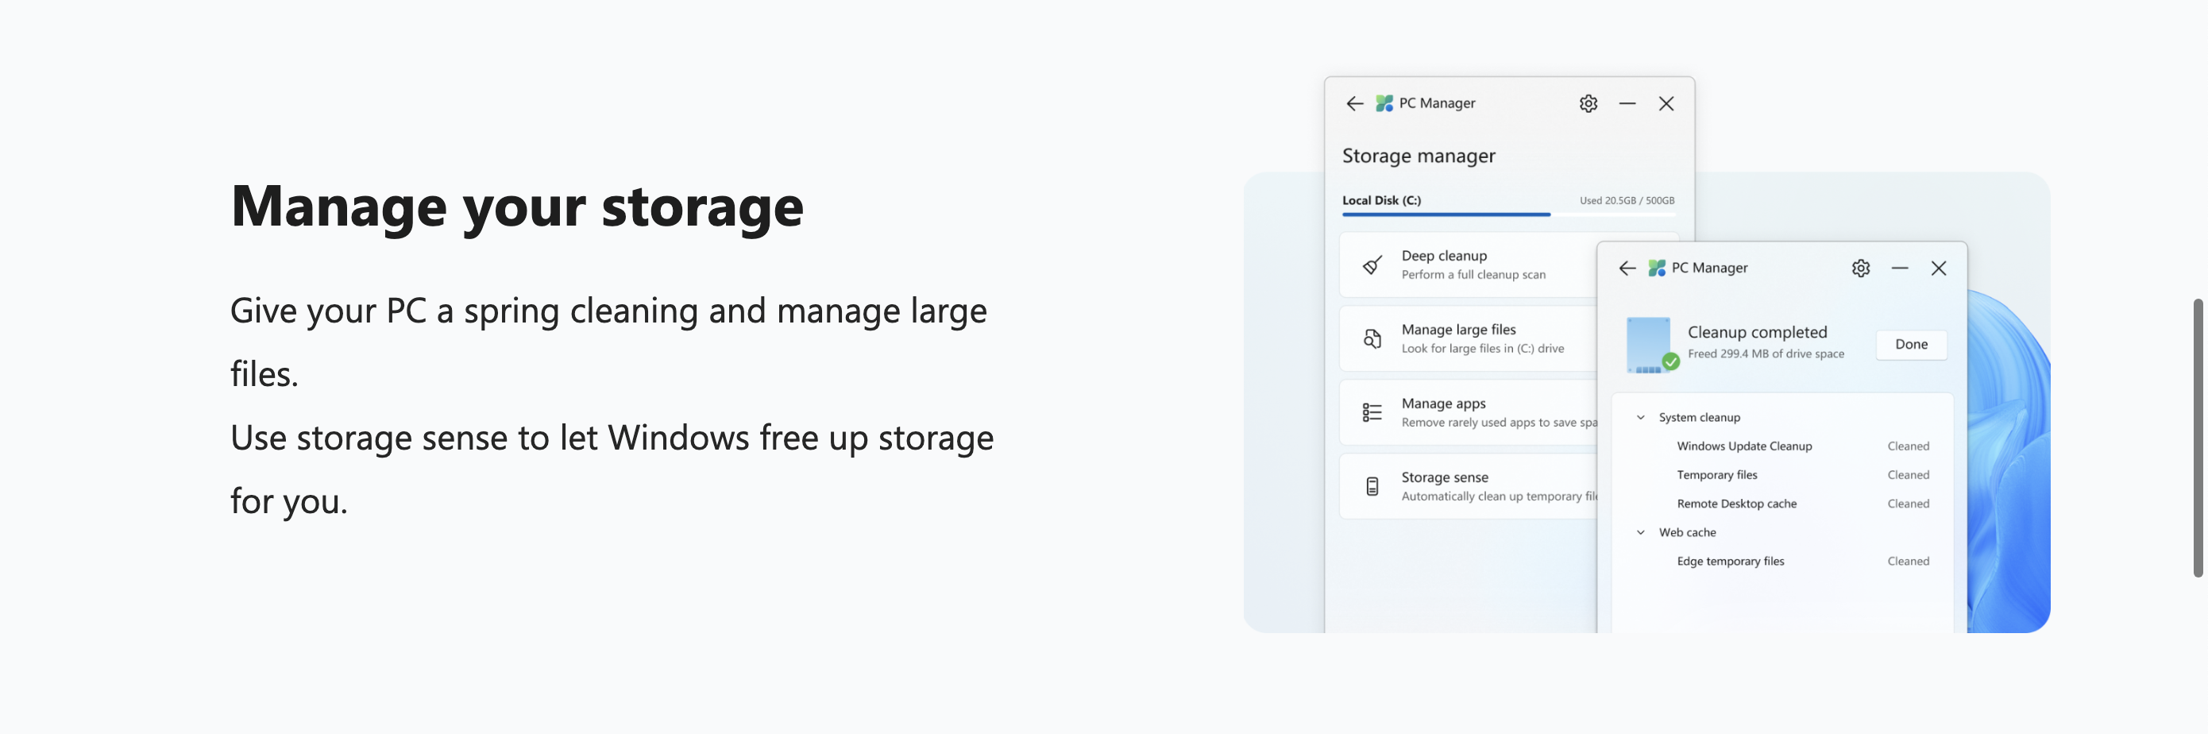Viewport: 2208px width, 734px height.
Task: Click the page vertical scrollbar
Action: click(x=2197, y=438)
